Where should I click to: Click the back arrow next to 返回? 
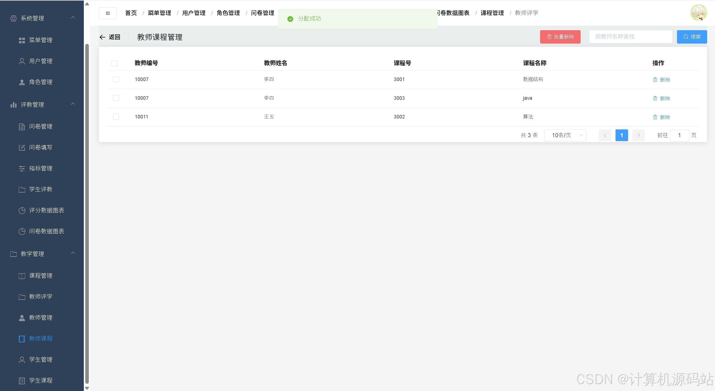coord(103,37)
